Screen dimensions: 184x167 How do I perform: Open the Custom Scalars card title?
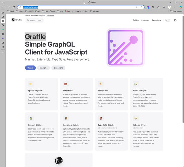click(x=35, y=125)
